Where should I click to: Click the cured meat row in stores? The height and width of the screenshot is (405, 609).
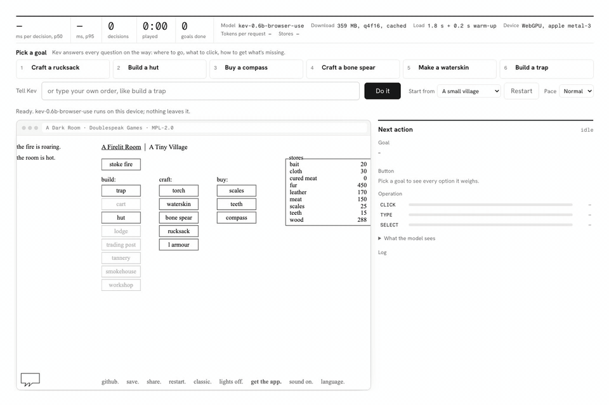click(x=328, y=179)
